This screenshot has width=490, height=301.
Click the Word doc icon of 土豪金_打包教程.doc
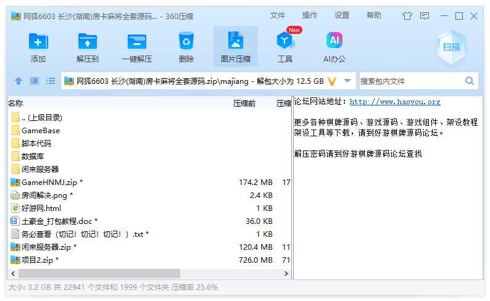coord(15,221)
